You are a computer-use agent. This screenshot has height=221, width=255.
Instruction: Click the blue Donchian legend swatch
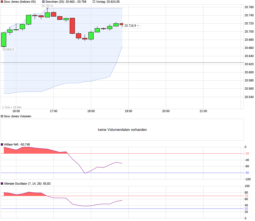pos(43,2)
